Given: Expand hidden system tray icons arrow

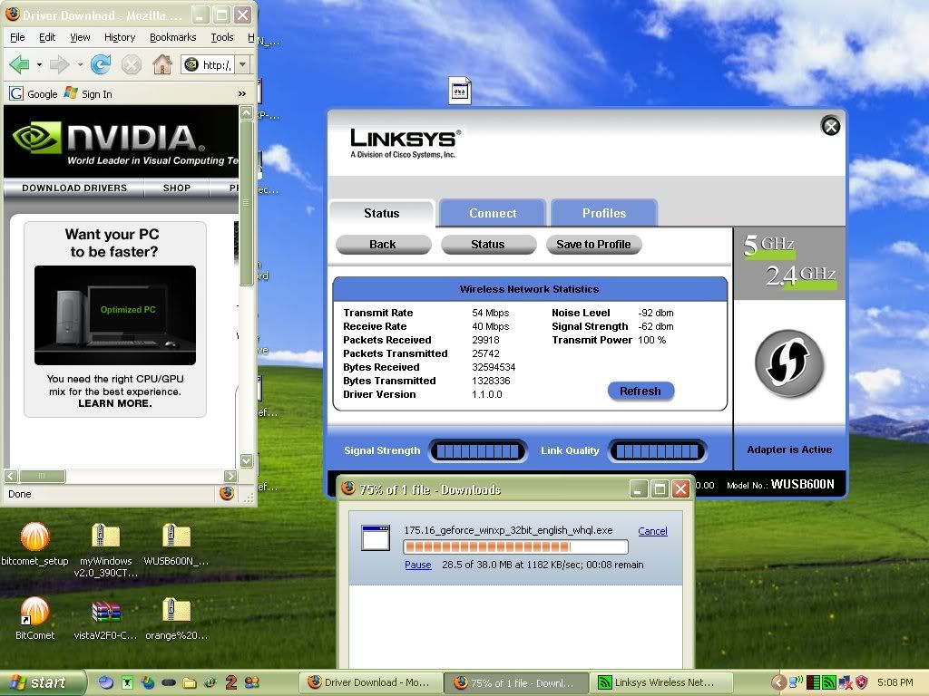Looking at the screenshot, I should click(779, 682).
